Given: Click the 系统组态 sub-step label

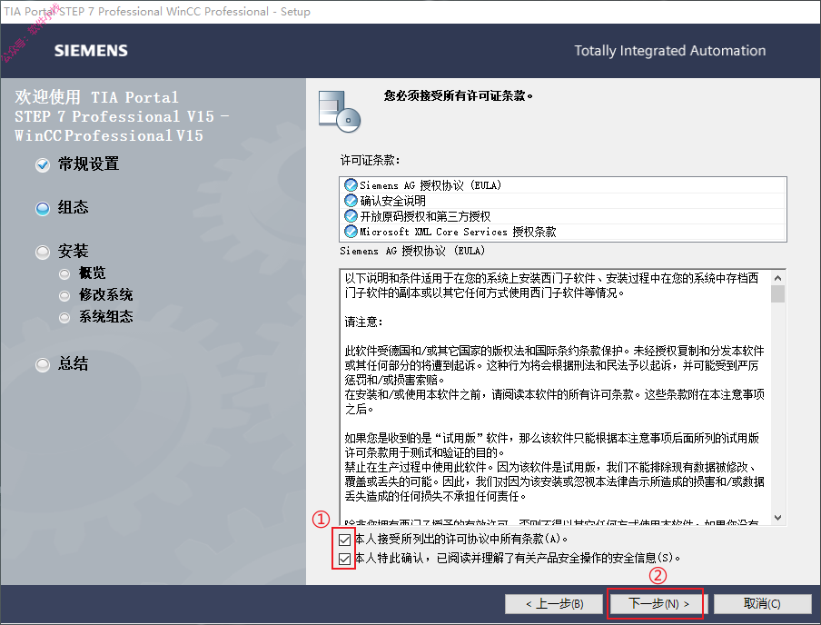Looking at the screenshot, I should click(x=105, y=316).
